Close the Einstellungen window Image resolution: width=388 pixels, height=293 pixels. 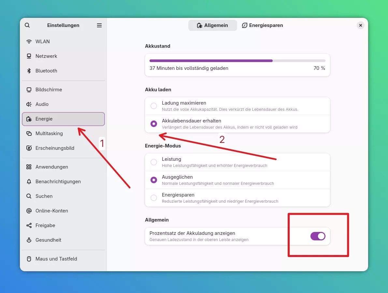[x=360, y=25]
